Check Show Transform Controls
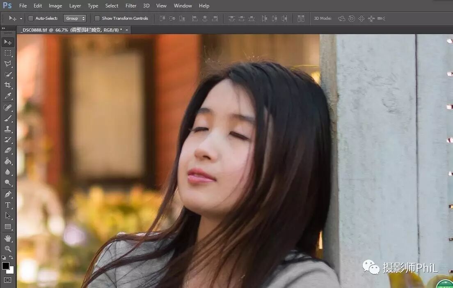The image size is (453, 288). (97, 18)
